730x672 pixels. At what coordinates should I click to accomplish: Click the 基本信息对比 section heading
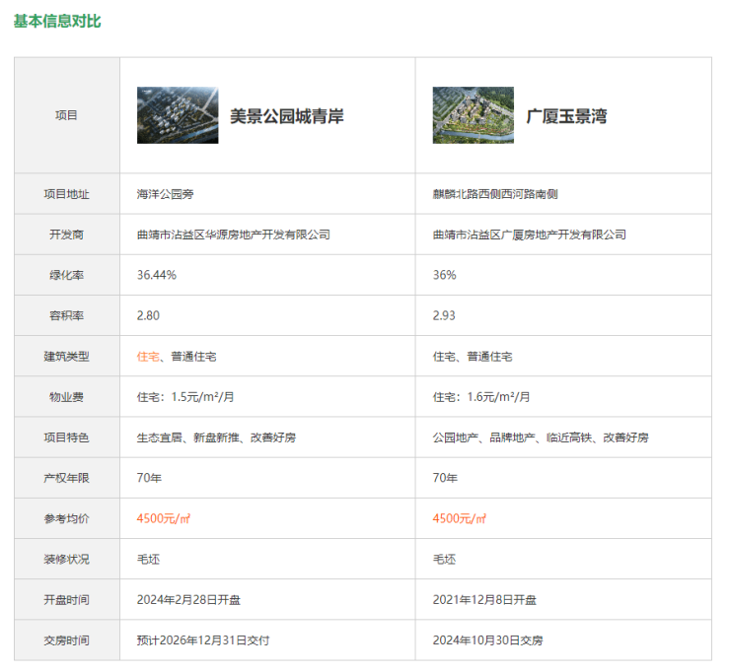[57, 21]
